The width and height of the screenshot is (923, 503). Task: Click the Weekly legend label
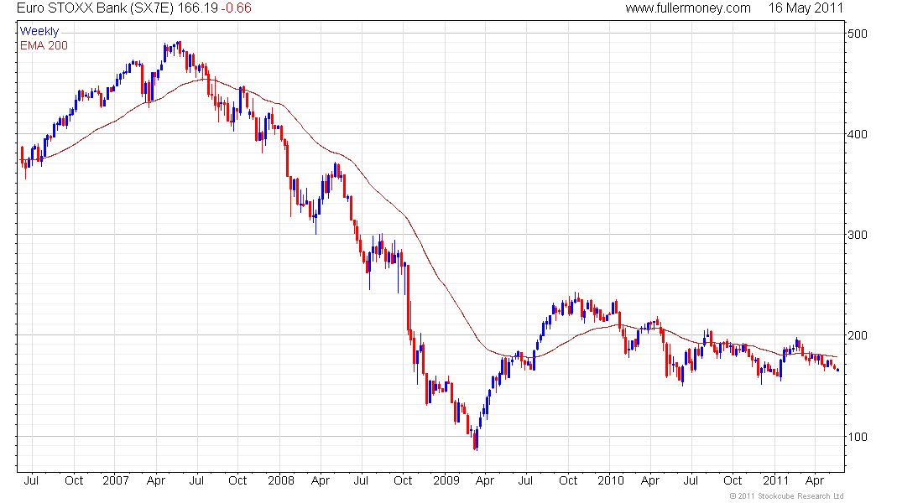(x=39, y=31)
